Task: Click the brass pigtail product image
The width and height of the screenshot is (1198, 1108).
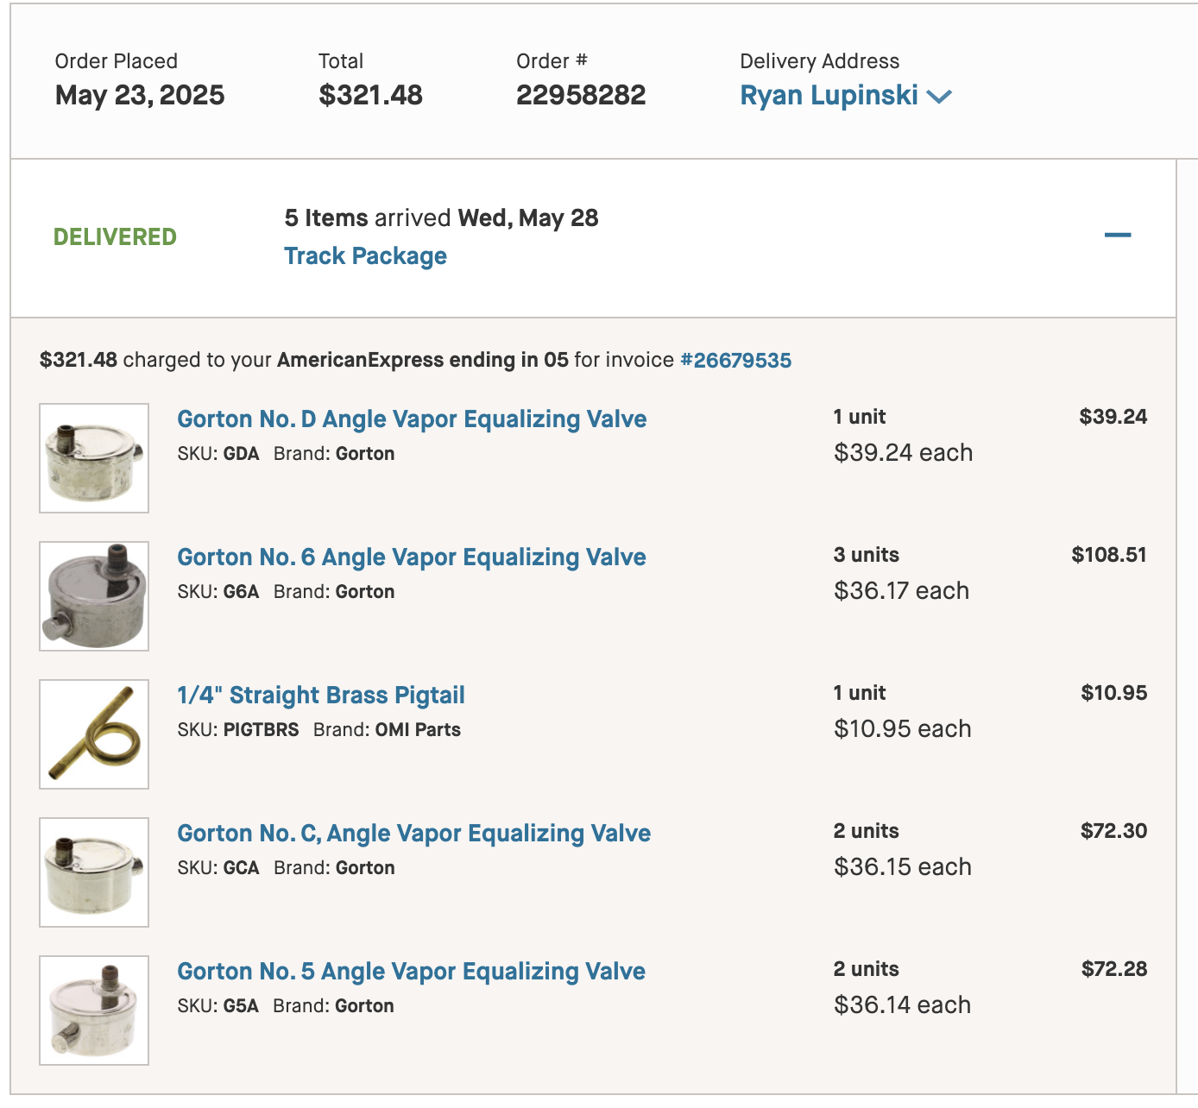Action: (x=94, y=734)
